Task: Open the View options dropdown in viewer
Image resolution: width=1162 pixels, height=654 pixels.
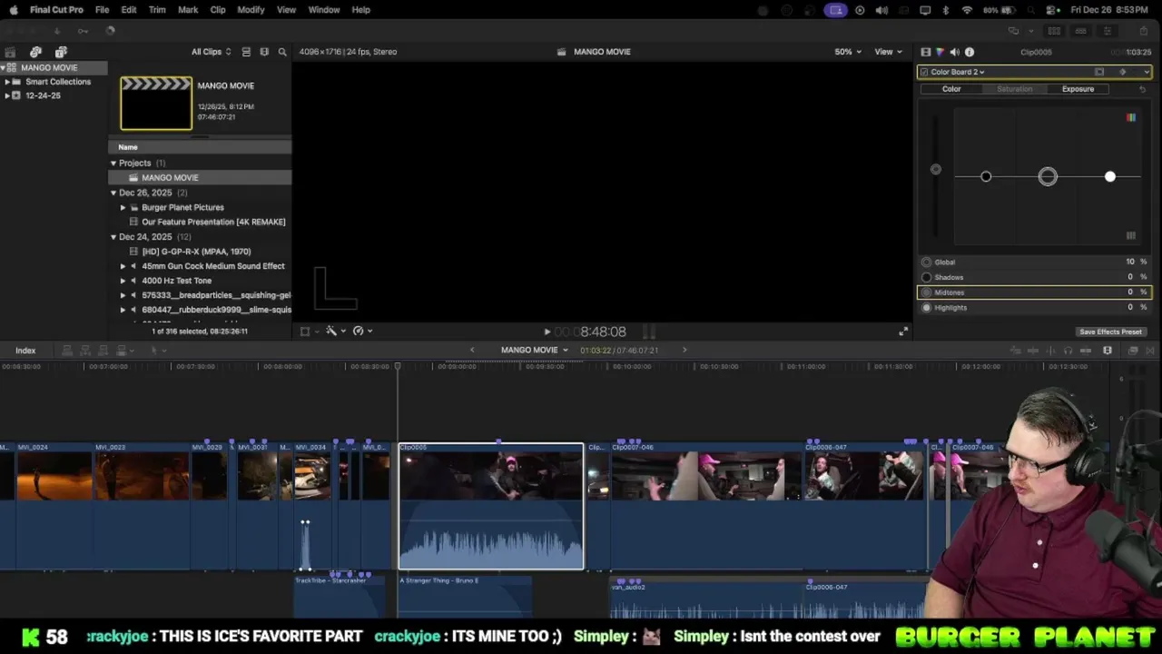Action: tap(888, 52)
